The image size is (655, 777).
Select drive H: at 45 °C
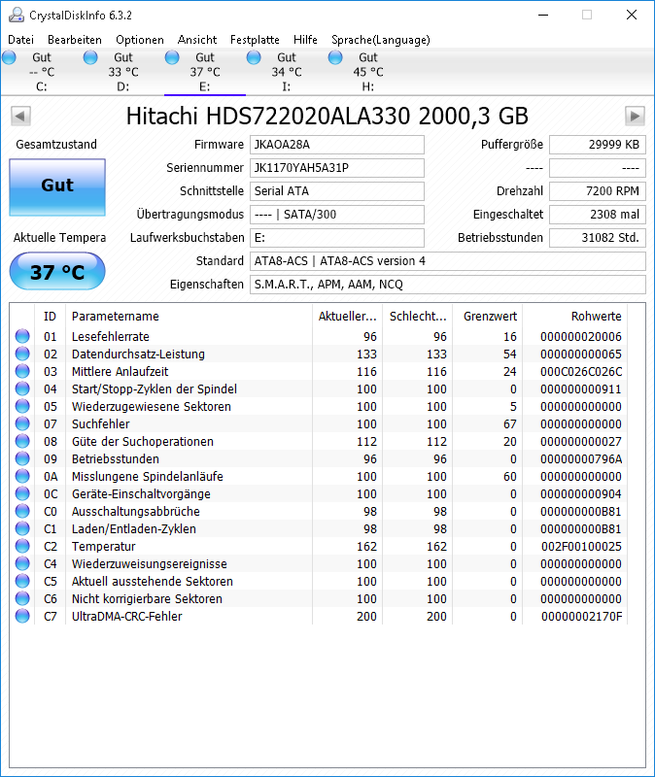point(368,72)
